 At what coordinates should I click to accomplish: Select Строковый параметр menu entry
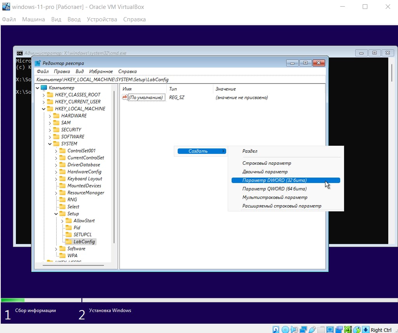tap(286, 163)
